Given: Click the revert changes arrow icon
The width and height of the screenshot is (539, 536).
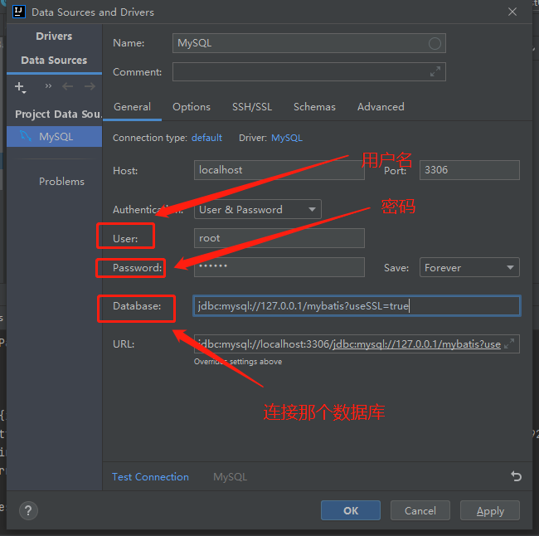Looking at the screenshot, I should click(x=516, y=476).
